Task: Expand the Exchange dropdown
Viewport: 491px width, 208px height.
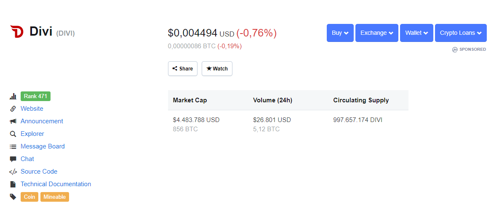Action: tap(377, 33)
